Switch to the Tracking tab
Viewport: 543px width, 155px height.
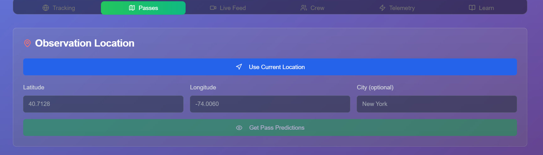point(59,8)
